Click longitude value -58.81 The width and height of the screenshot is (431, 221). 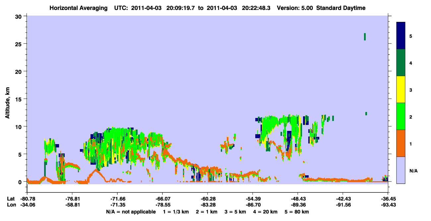[x=72, y=205]
